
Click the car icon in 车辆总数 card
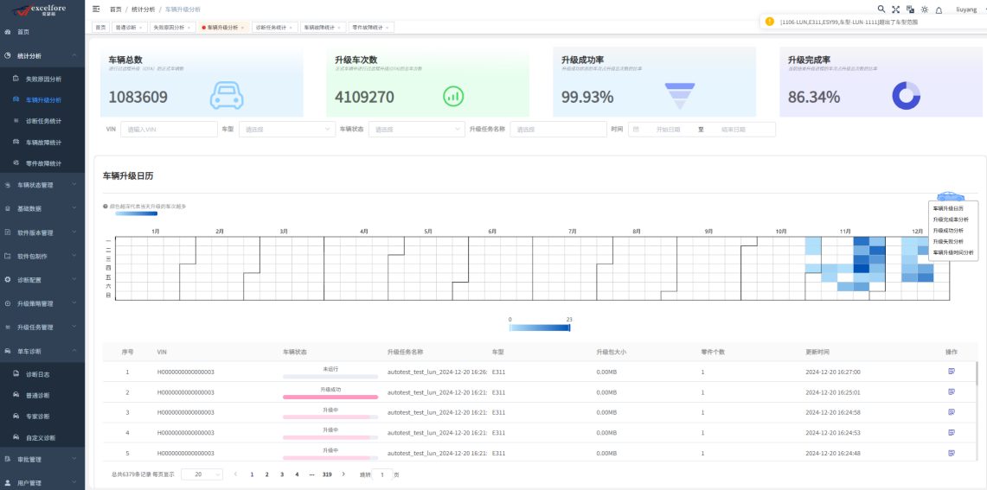coord(226,96)
